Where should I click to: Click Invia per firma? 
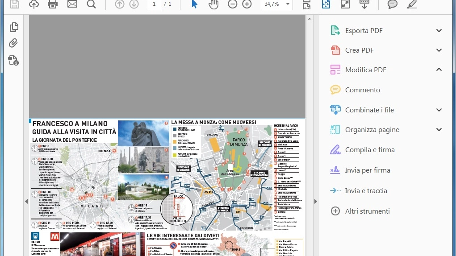[367, 170]
